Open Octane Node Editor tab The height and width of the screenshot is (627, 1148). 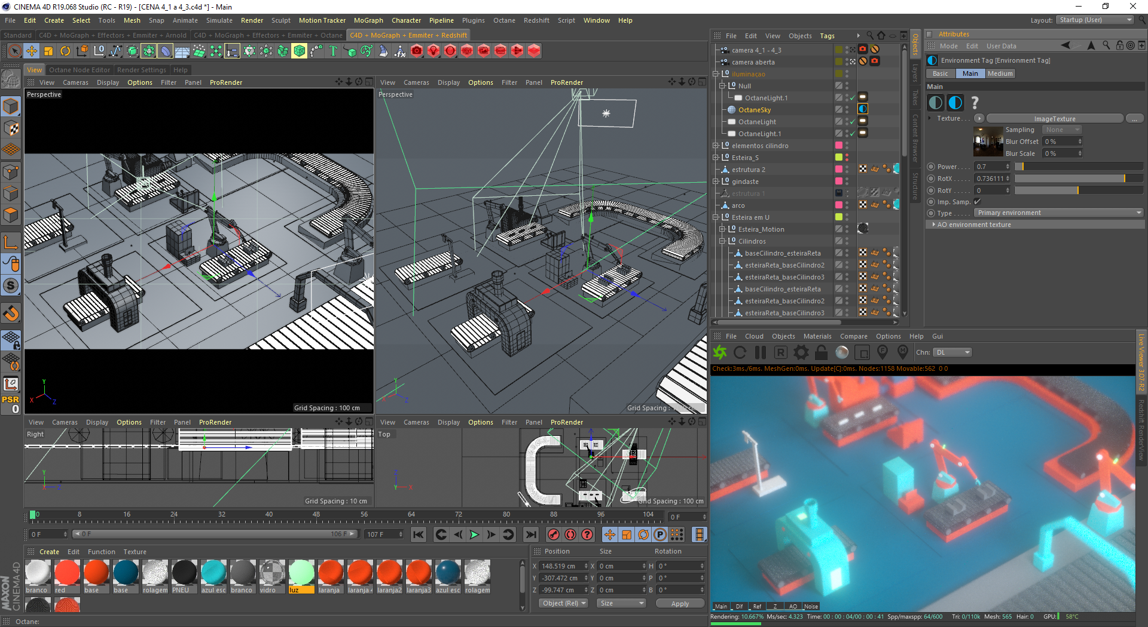coord(80,70)
